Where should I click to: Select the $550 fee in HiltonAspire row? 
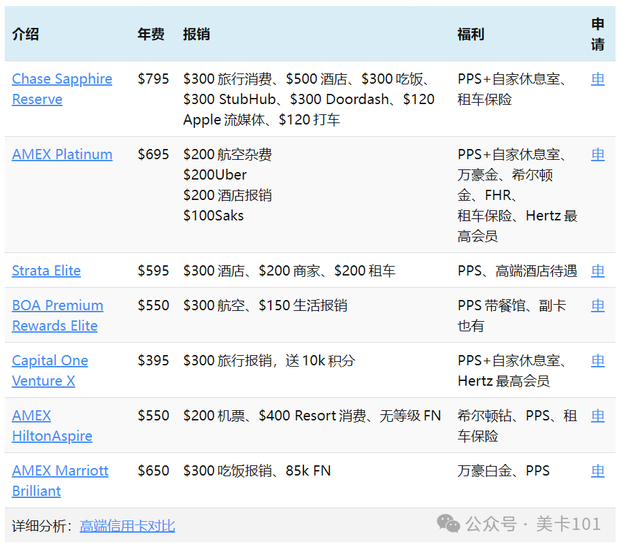[153, 416]
